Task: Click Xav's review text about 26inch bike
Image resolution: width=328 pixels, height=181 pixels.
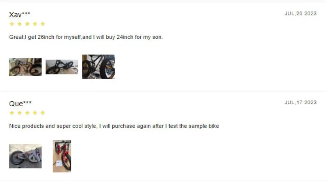Action: (86, 37)
